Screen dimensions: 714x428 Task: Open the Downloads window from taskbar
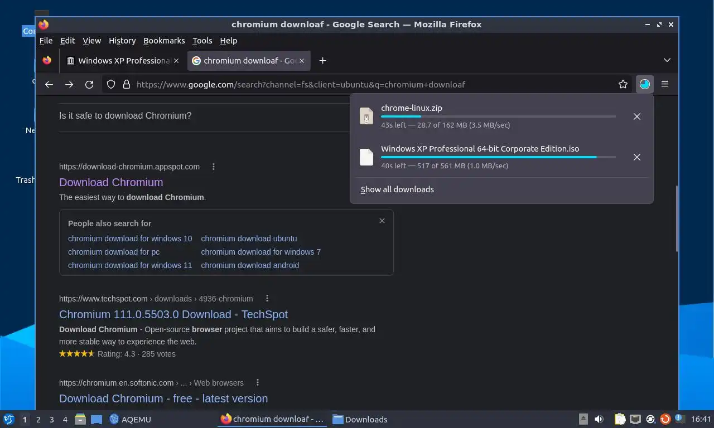(x=360, y=419)
